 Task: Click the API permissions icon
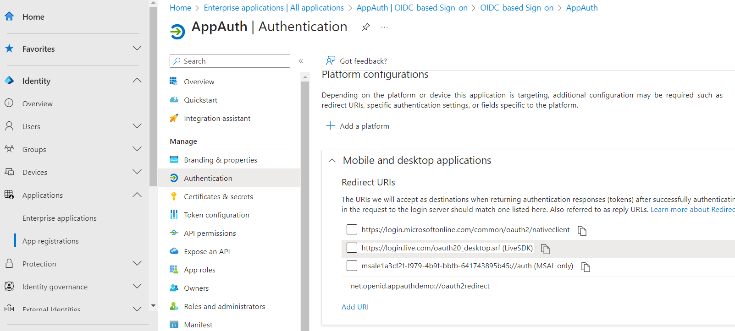[174, 233]
